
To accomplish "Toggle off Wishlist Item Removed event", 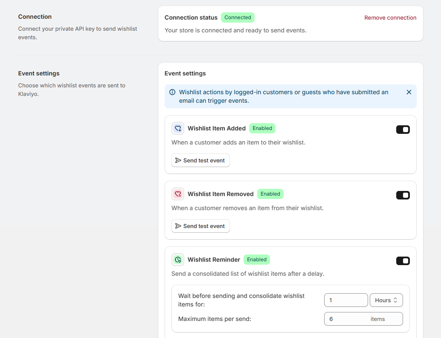I will (x=403, y=195).
